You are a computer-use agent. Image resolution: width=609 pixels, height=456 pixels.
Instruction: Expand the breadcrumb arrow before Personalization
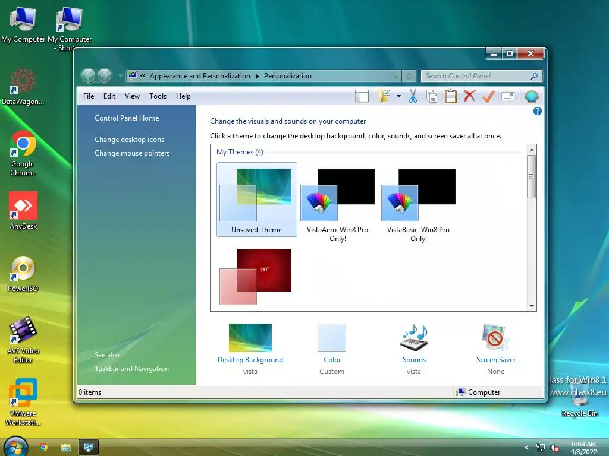257,76
